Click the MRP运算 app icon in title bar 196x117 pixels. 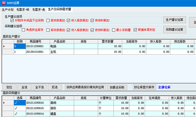click(x=4, y=3)
